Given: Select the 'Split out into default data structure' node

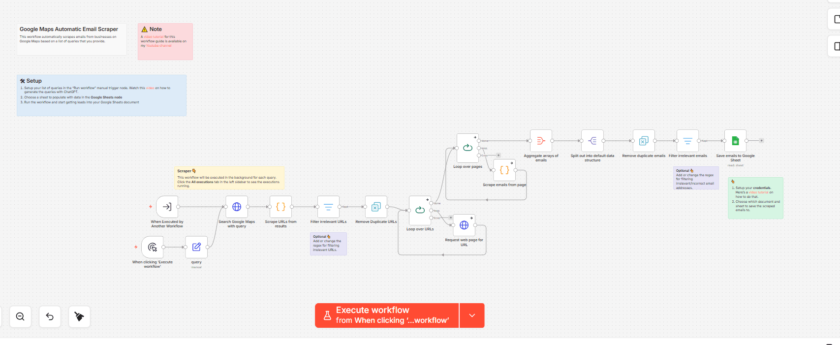Looking at the screenshot, I should click(592, 141).
